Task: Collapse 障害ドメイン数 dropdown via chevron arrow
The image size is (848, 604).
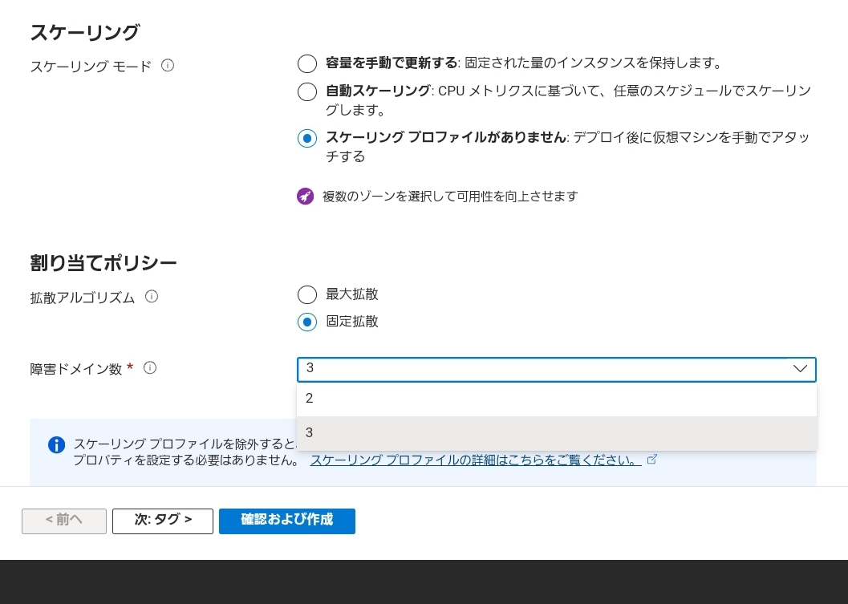Action: (x=800, y=369)
